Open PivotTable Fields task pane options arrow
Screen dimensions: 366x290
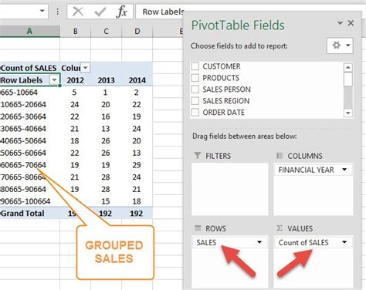pyautogui.click(x=340, y=23)
